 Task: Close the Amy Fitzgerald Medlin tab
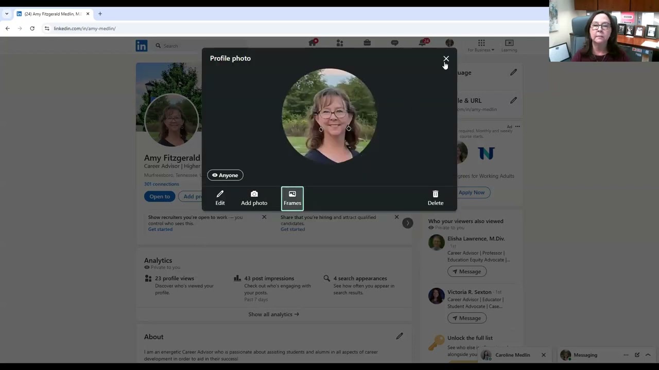click(88, 14)
